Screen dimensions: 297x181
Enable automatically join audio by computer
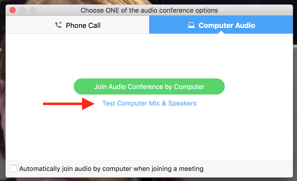click(x=14, y=168)
